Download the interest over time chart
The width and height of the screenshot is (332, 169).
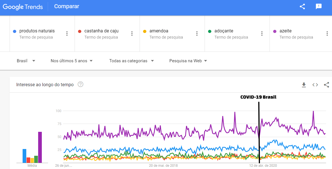tap(304, 85)
